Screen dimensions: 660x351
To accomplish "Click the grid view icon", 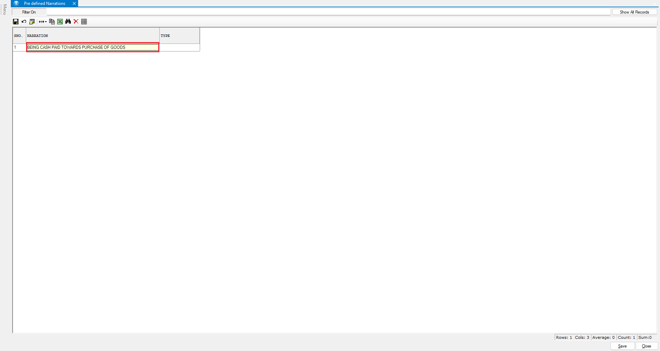I will pyautogui.click(x=84, y=22).
